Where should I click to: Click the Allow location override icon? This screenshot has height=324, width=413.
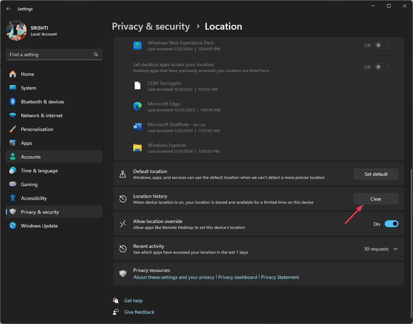123,224
